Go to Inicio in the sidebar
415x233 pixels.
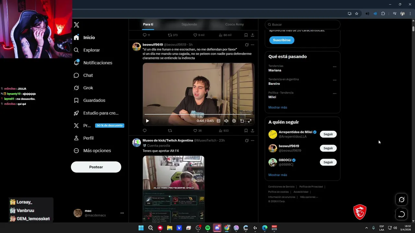pos(84,38)
